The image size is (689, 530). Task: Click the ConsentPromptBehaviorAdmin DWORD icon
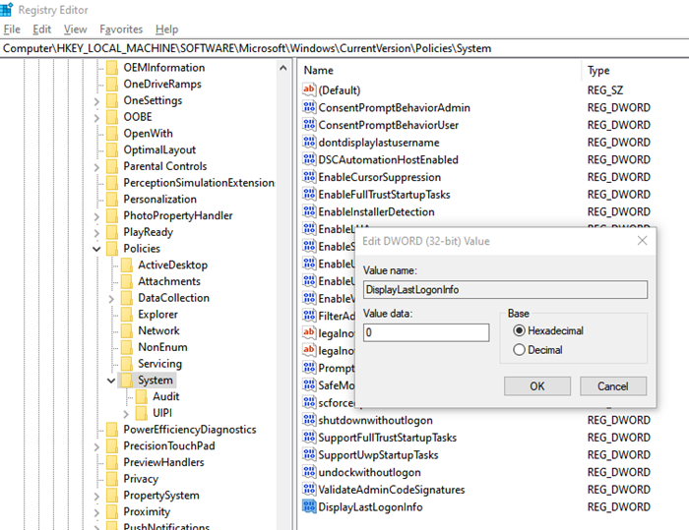[309, 107]
